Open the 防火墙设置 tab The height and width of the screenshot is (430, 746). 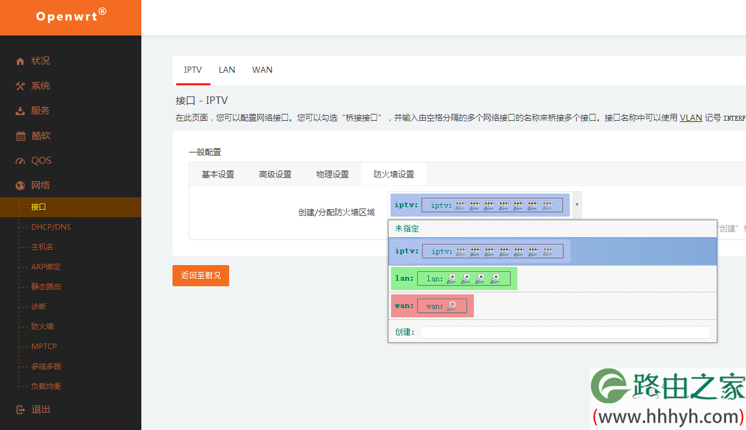pyautogui.click(x=394, y=174)
